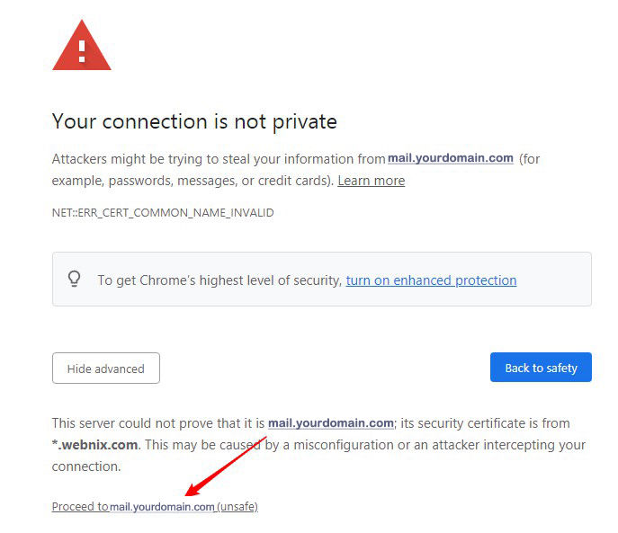The height and width of the screenshot is (533, 618).
Task: Click bold mail.yourdomain.com in the server explanation
Action: click(331, 422)
